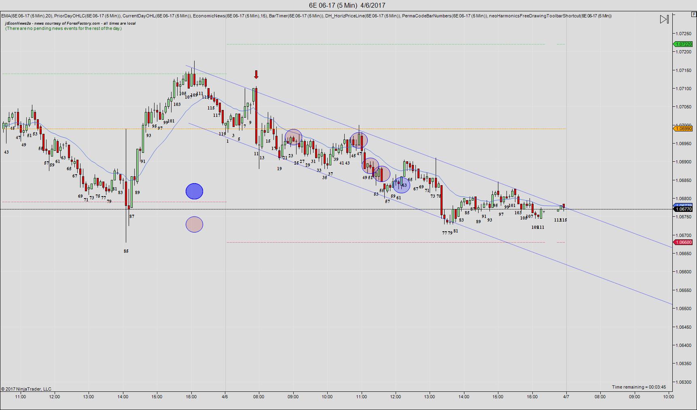This screenshot has width=697, height=410.
Task: Click the '4/6' date label on the time axis
Action: (225, 397)
